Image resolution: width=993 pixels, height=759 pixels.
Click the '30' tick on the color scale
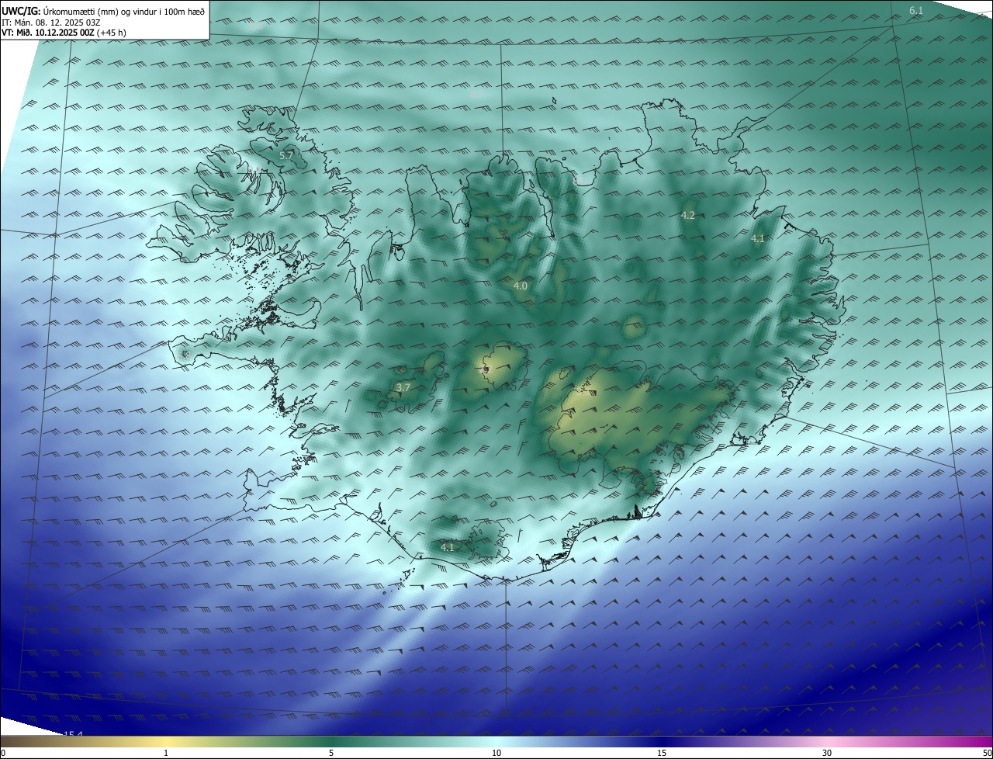(x=827, y=753)
